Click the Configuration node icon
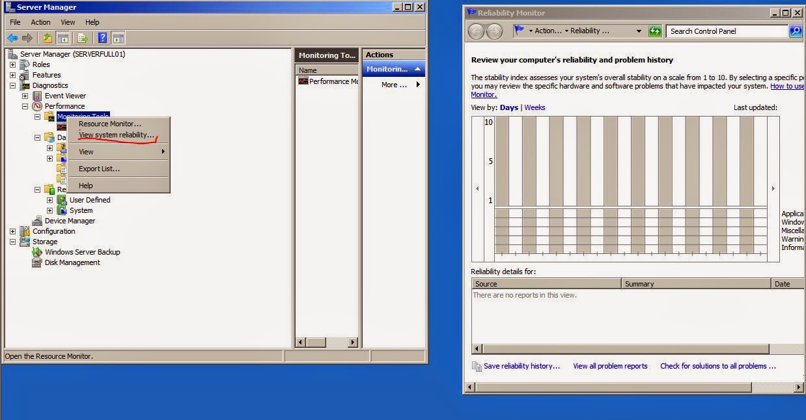Image resolution: width=806 pixels, height=420 pixels. point(25,231)
